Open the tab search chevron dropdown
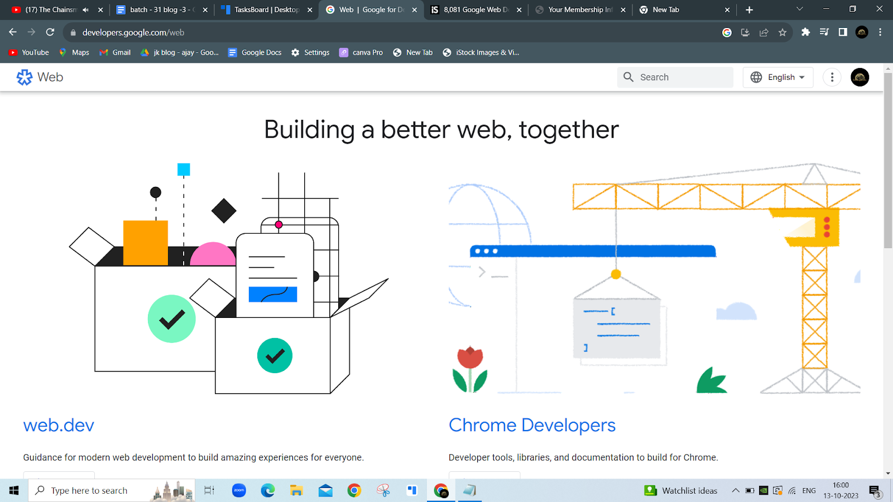 click(x=799, y=9)
